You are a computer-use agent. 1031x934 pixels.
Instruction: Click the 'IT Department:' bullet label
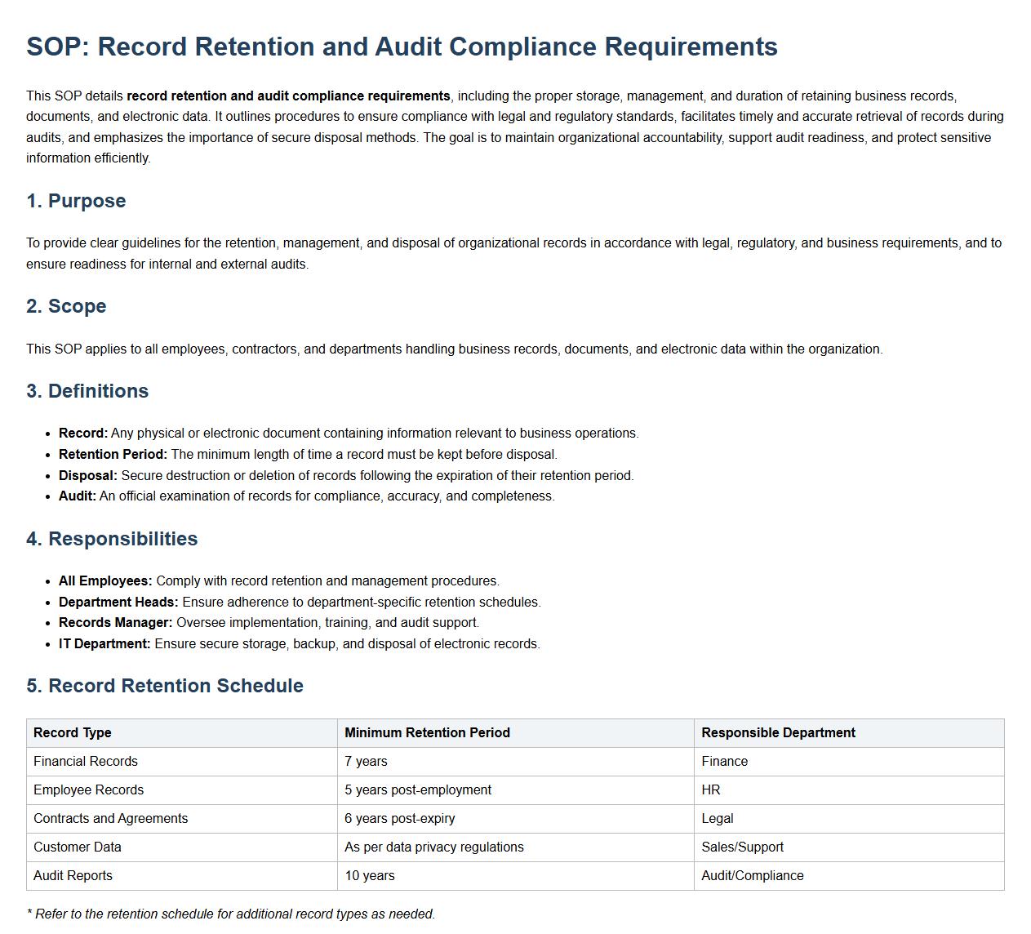point(104,643)
